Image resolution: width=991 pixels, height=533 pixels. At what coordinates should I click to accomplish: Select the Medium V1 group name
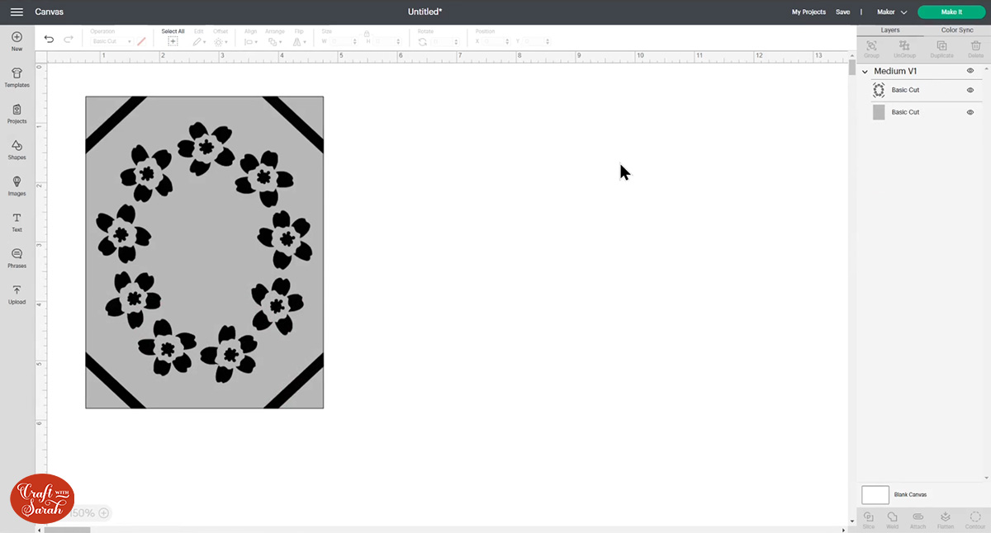point(895,71)
